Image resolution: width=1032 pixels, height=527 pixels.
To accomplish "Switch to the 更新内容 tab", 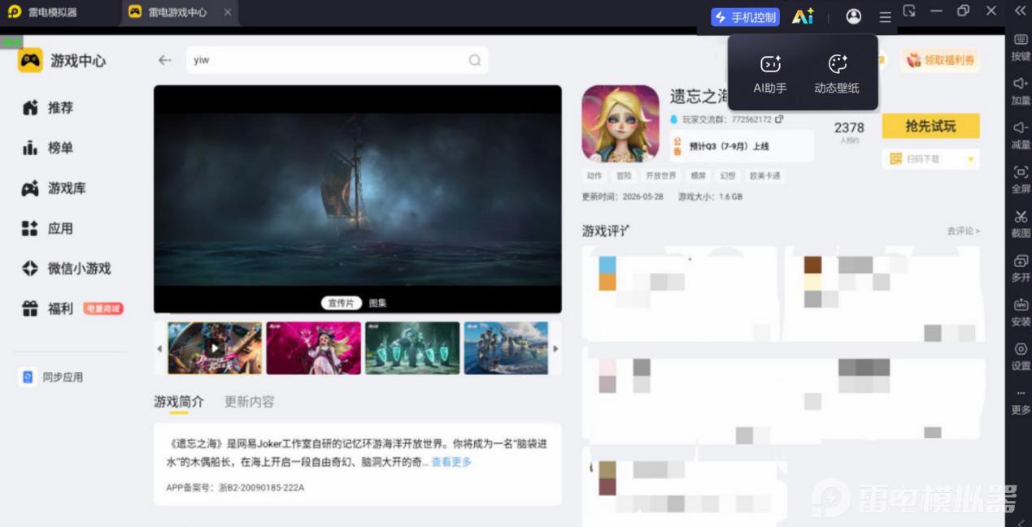I will coord(250,401).
